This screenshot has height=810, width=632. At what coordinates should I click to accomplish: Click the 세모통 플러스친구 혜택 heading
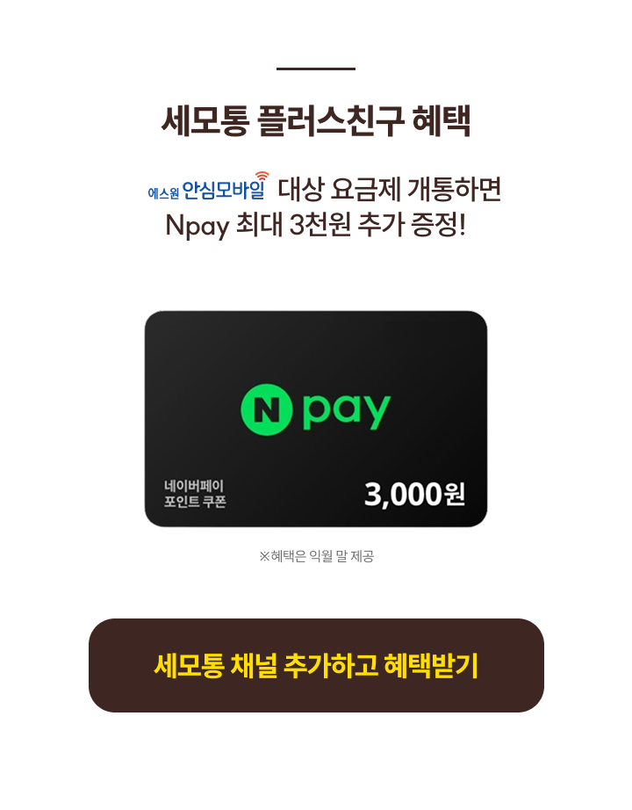click(316, 121)
